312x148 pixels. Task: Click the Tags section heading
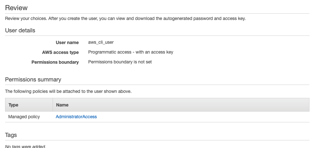pyautogui.click(x=11, y=135)
